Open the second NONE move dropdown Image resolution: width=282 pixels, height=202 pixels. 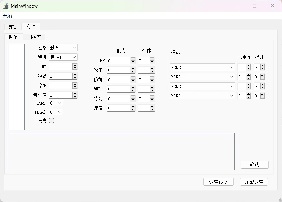pos(202,77)
